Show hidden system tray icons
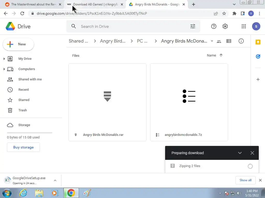Viewport: 265px width, 198px height. 220,193
